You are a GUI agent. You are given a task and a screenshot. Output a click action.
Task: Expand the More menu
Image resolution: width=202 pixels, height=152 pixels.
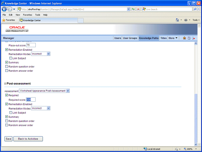coord(173,38)
